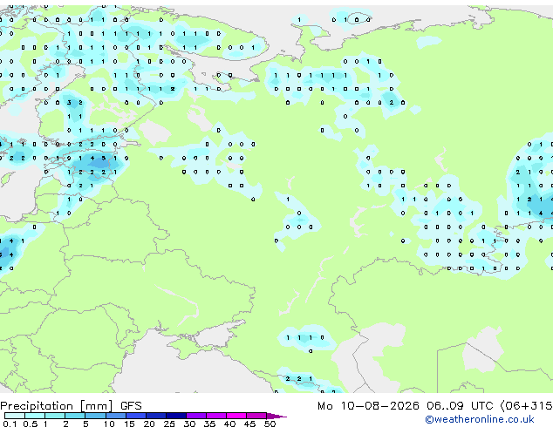553x427 pixels.
Task: Select the 45–50 mm legend swatch
Action: 256,416
